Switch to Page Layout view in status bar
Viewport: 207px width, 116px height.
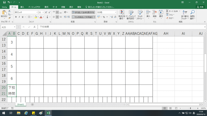point(171,108)
